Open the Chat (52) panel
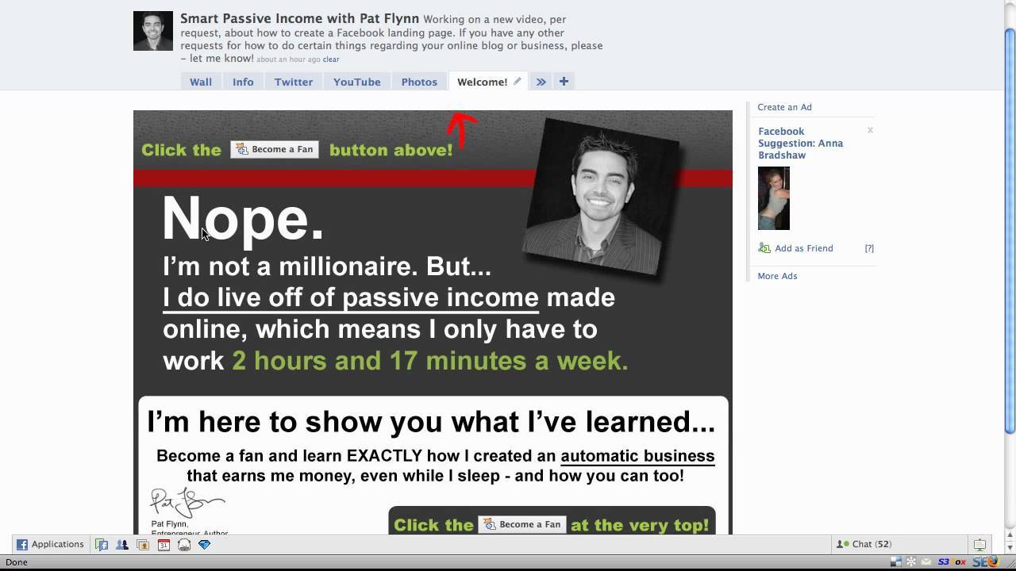1016x571 pixels. pyautogui.click(x=865, y=545)
